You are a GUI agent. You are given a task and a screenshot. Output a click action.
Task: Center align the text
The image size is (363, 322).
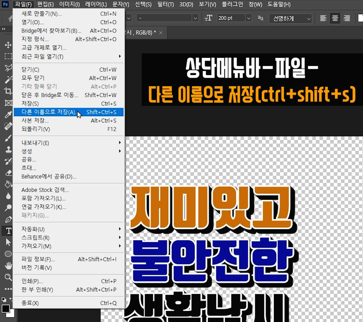335,18
